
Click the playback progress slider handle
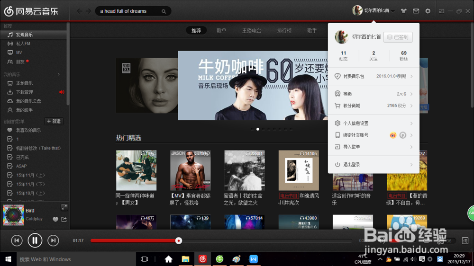click(179, 240)
